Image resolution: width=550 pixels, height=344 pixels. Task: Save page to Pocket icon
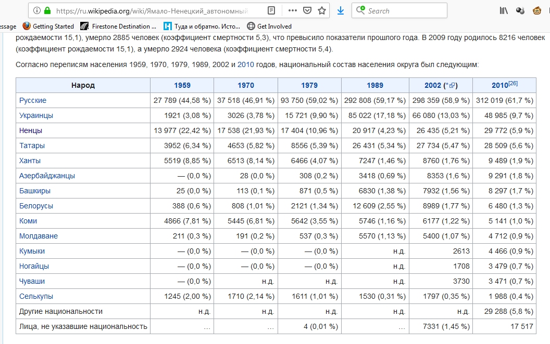(x=307, y=10)
